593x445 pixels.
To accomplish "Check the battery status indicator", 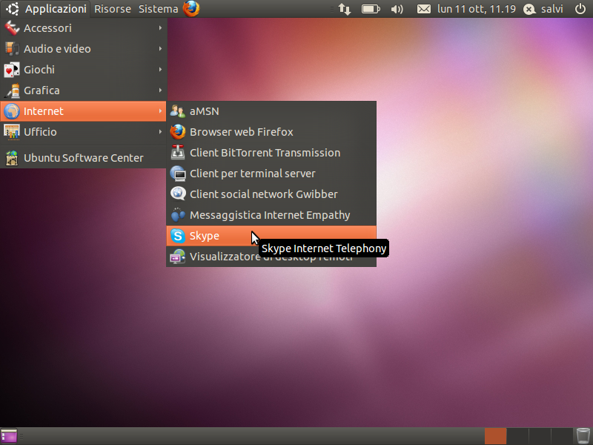I will (x=371, y=9).
